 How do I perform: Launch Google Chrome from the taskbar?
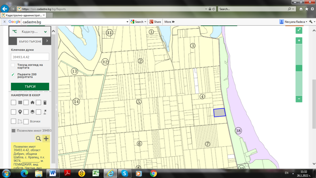[153, 173]
